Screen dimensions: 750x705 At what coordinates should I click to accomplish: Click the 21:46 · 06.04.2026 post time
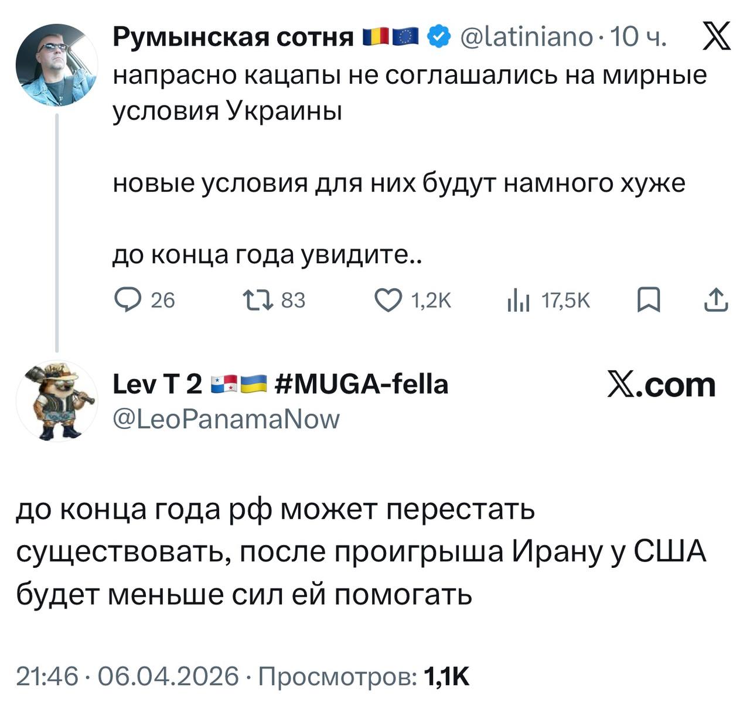(128, 676)
